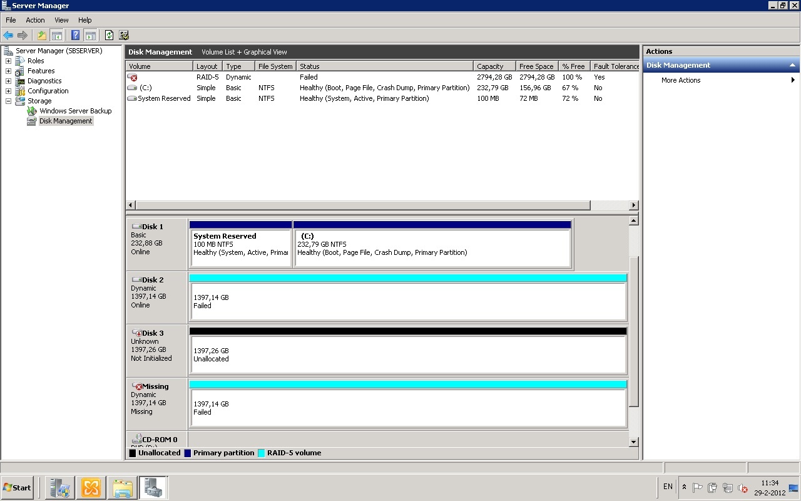The image size is (801, 501).
Task: Show the Action pane via its toolbar icon
Action: 91,35
